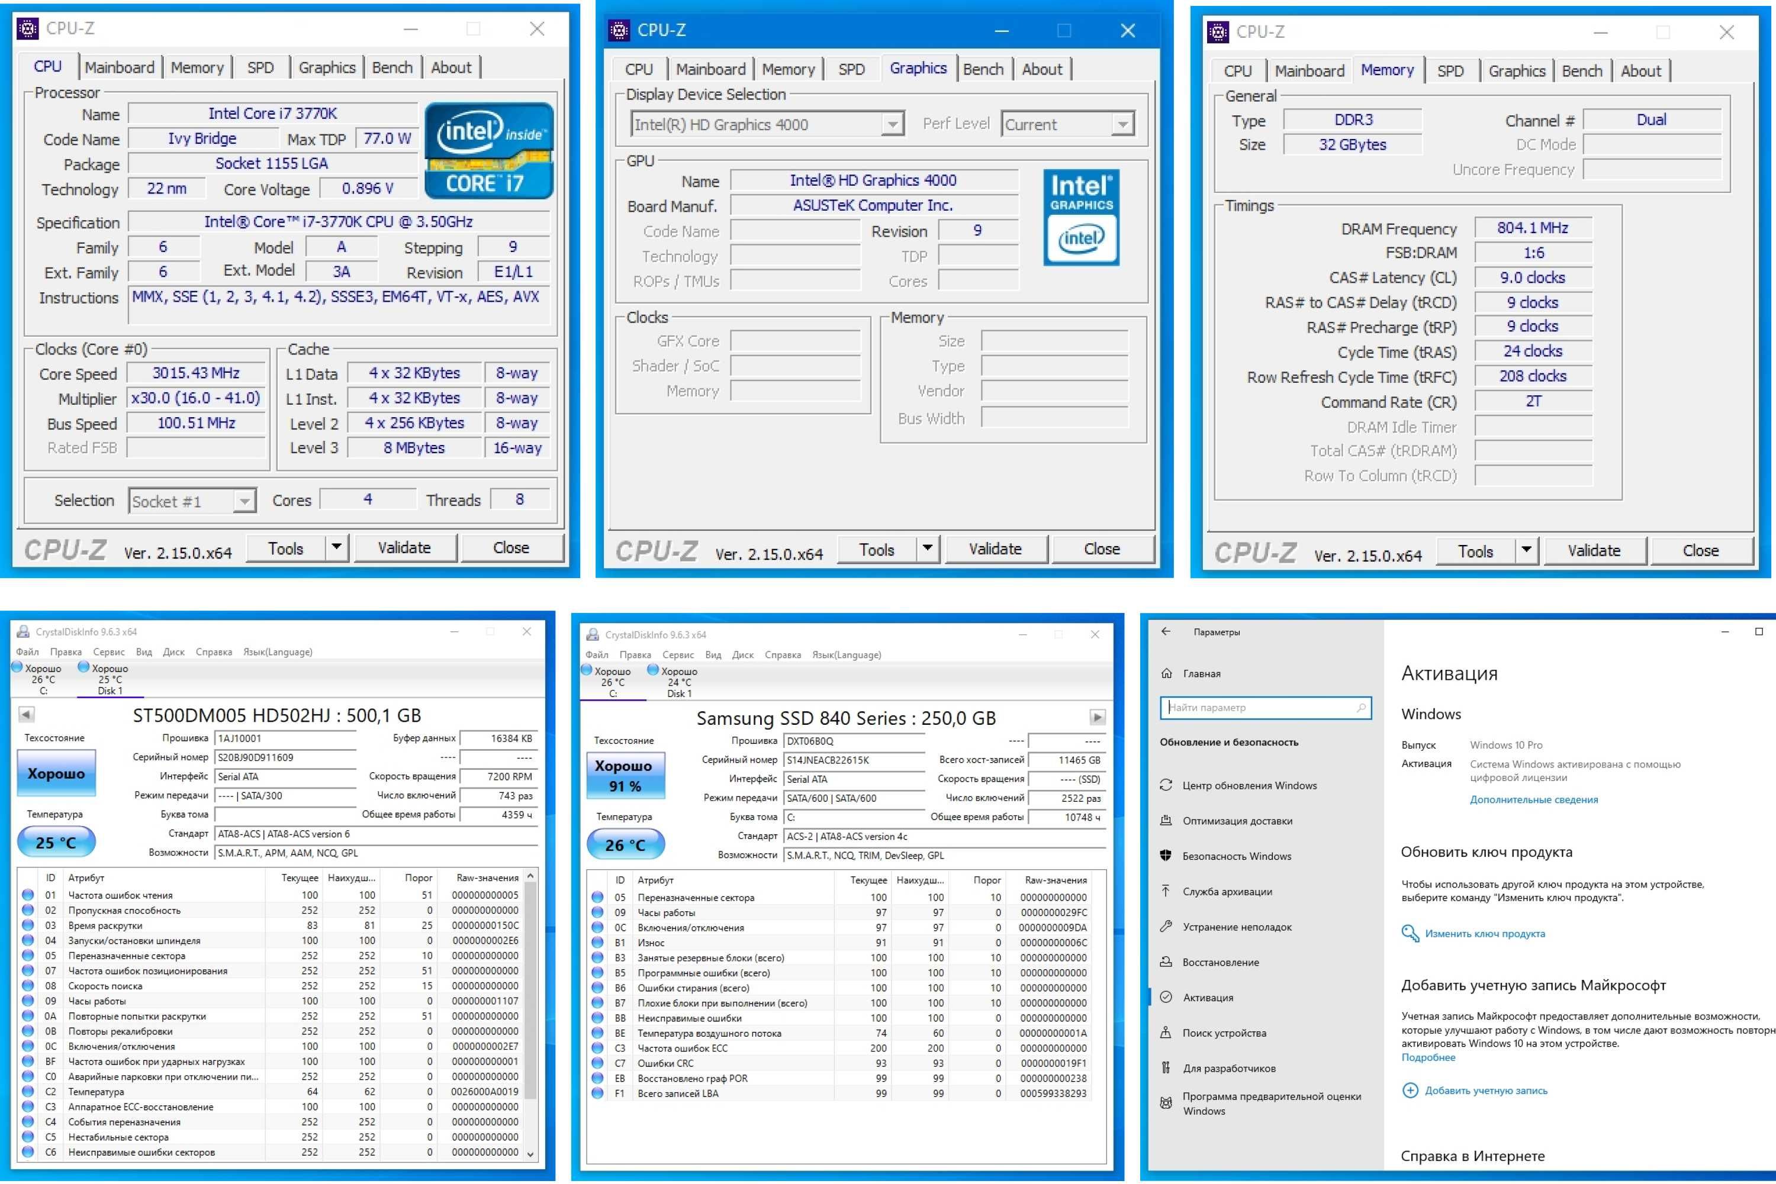This screenshot has width=1776, height=1184.
Task: Click the Disk 1 status orb in Samsung SSD window
Action: click(653, 670)
